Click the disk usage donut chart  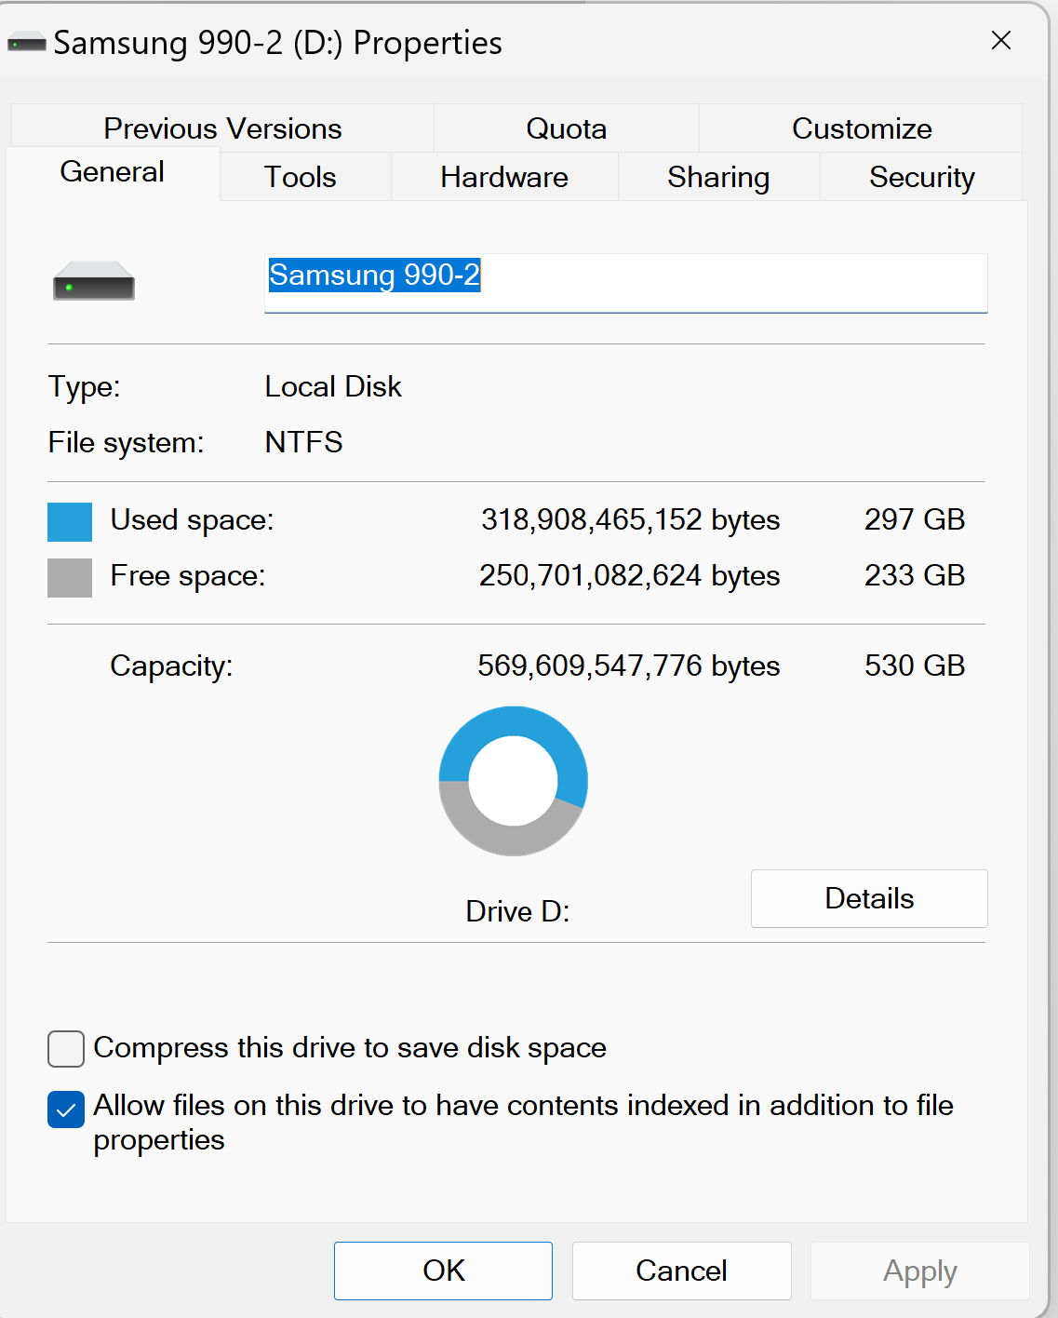(x=513, y=781)
